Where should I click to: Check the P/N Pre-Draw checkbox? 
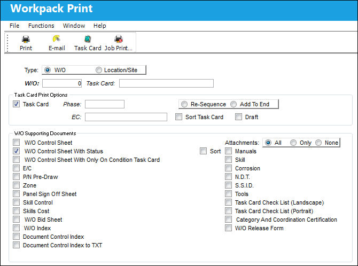coord(16,176)
